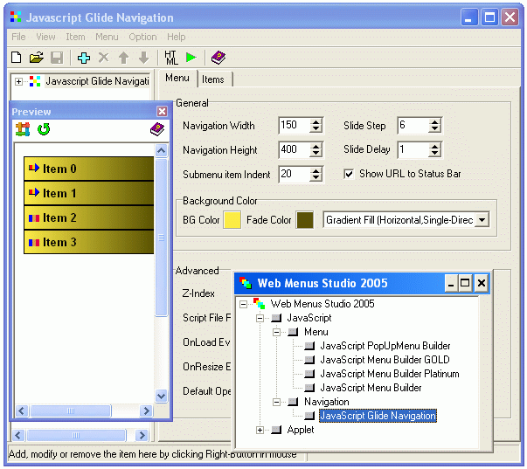The image size is (527, 469).
Task: Expand the Applet tree node
Action: tap(260, 430)
